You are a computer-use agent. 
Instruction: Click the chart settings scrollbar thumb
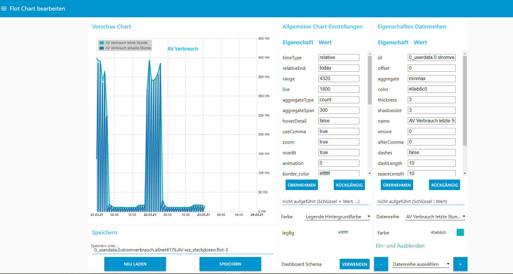point(370,80)
